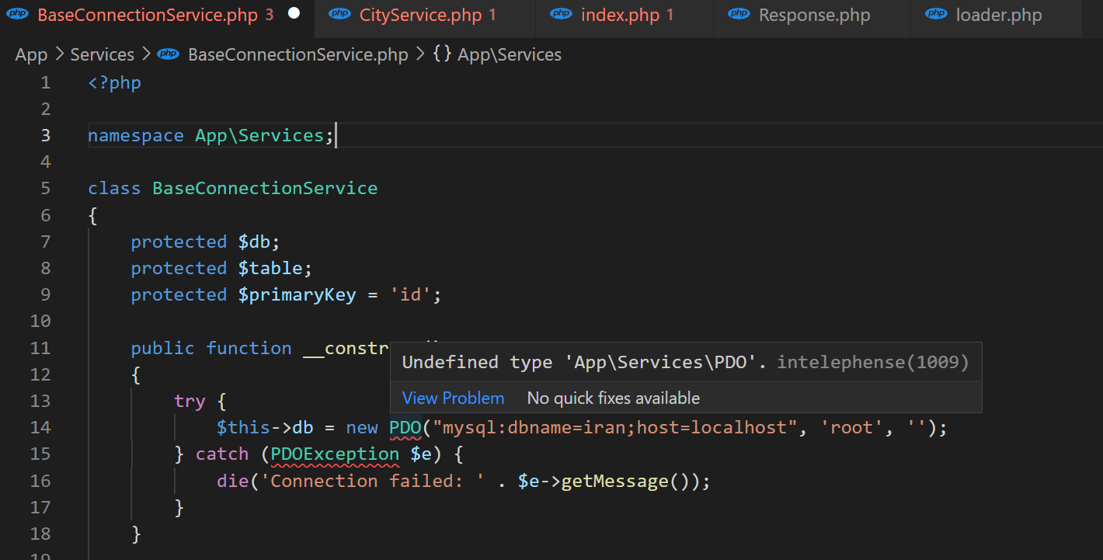
Task: Click PHP file icon on loader.php tab
Action: (x=936, y=14)
